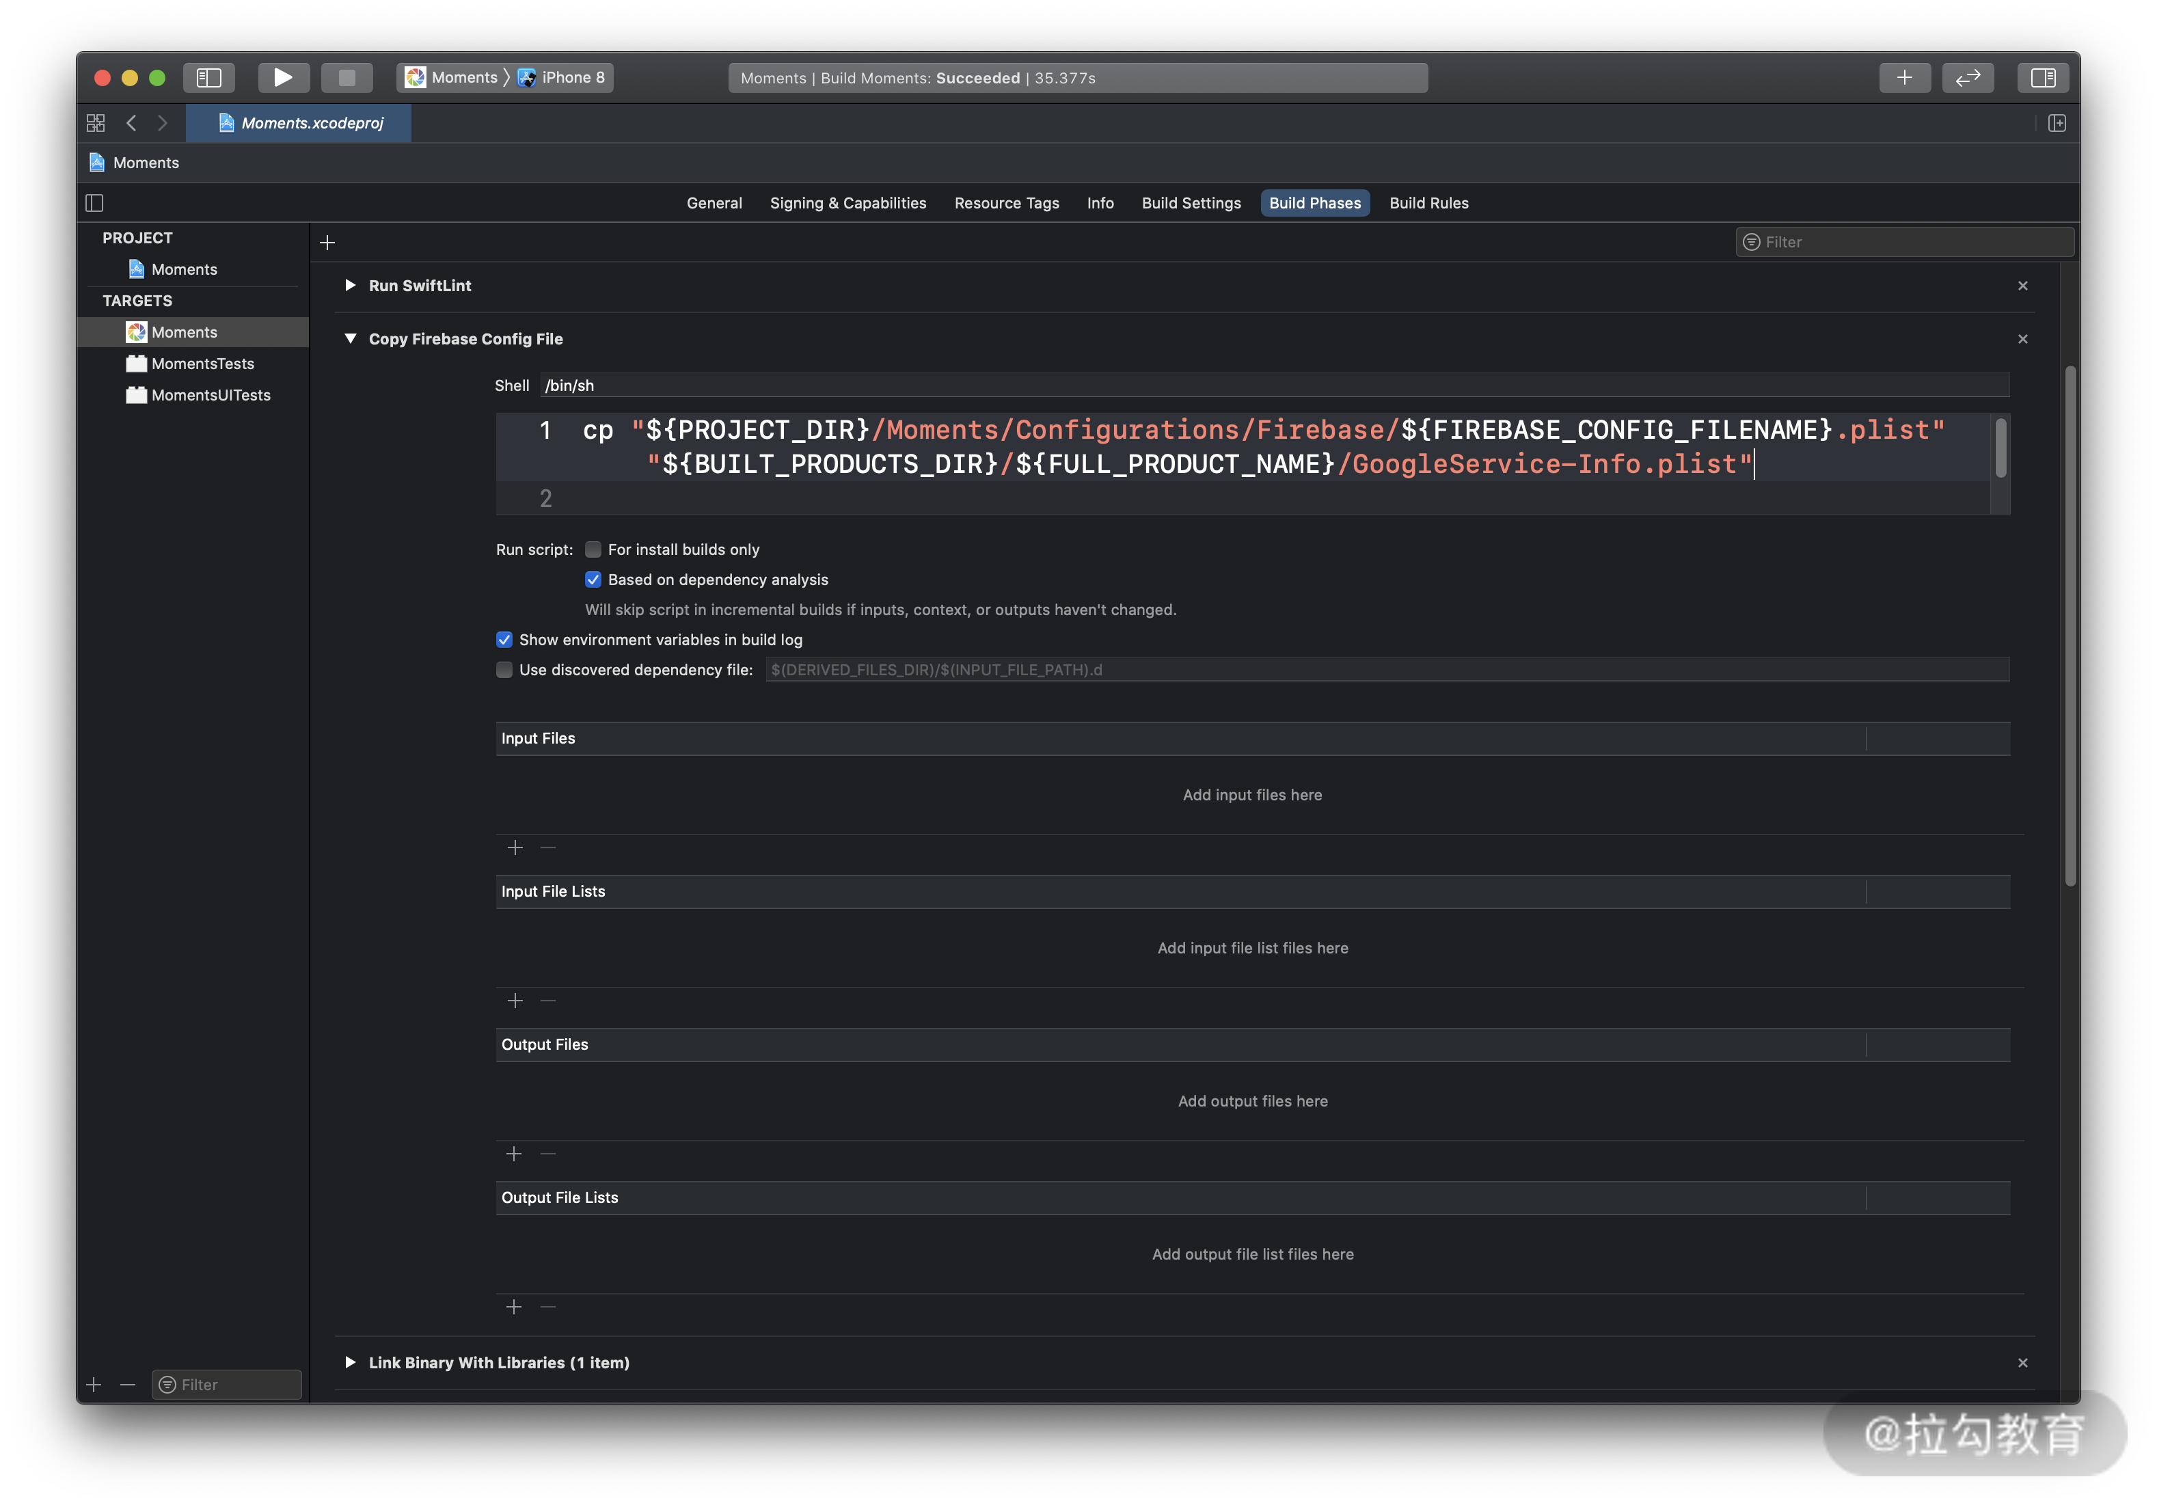Open Signing & Capabilities tab
2157x1505 pixels.
[x=847, y=203]
